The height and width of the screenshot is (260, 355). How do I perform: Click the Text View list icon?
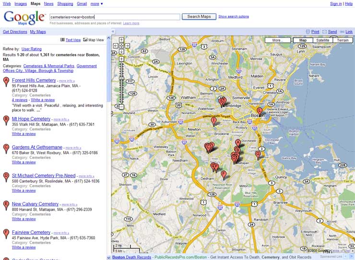[x=62, y=40]
